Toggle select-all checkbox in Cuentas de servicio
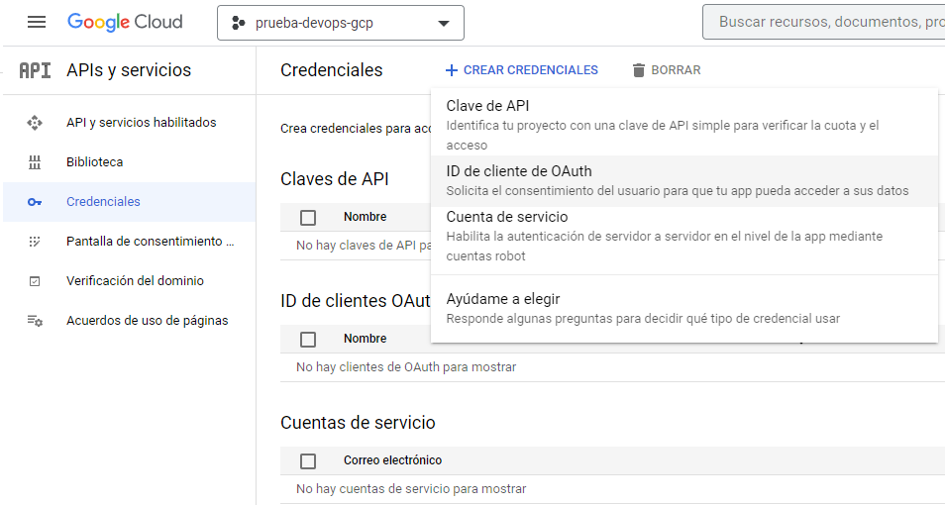This screenshot has width=945, height=505. coord(308,460)
